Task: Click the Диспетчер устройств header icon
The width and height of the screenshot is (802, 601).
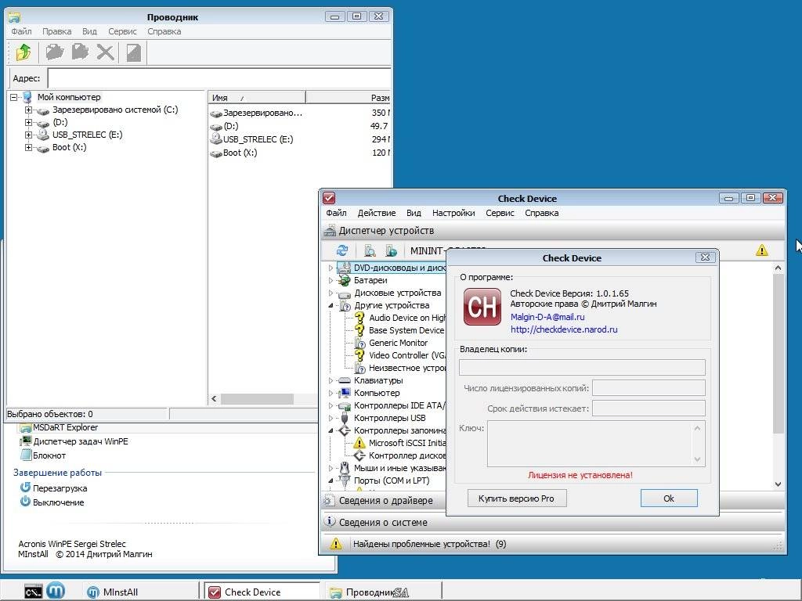Action: 330,231
